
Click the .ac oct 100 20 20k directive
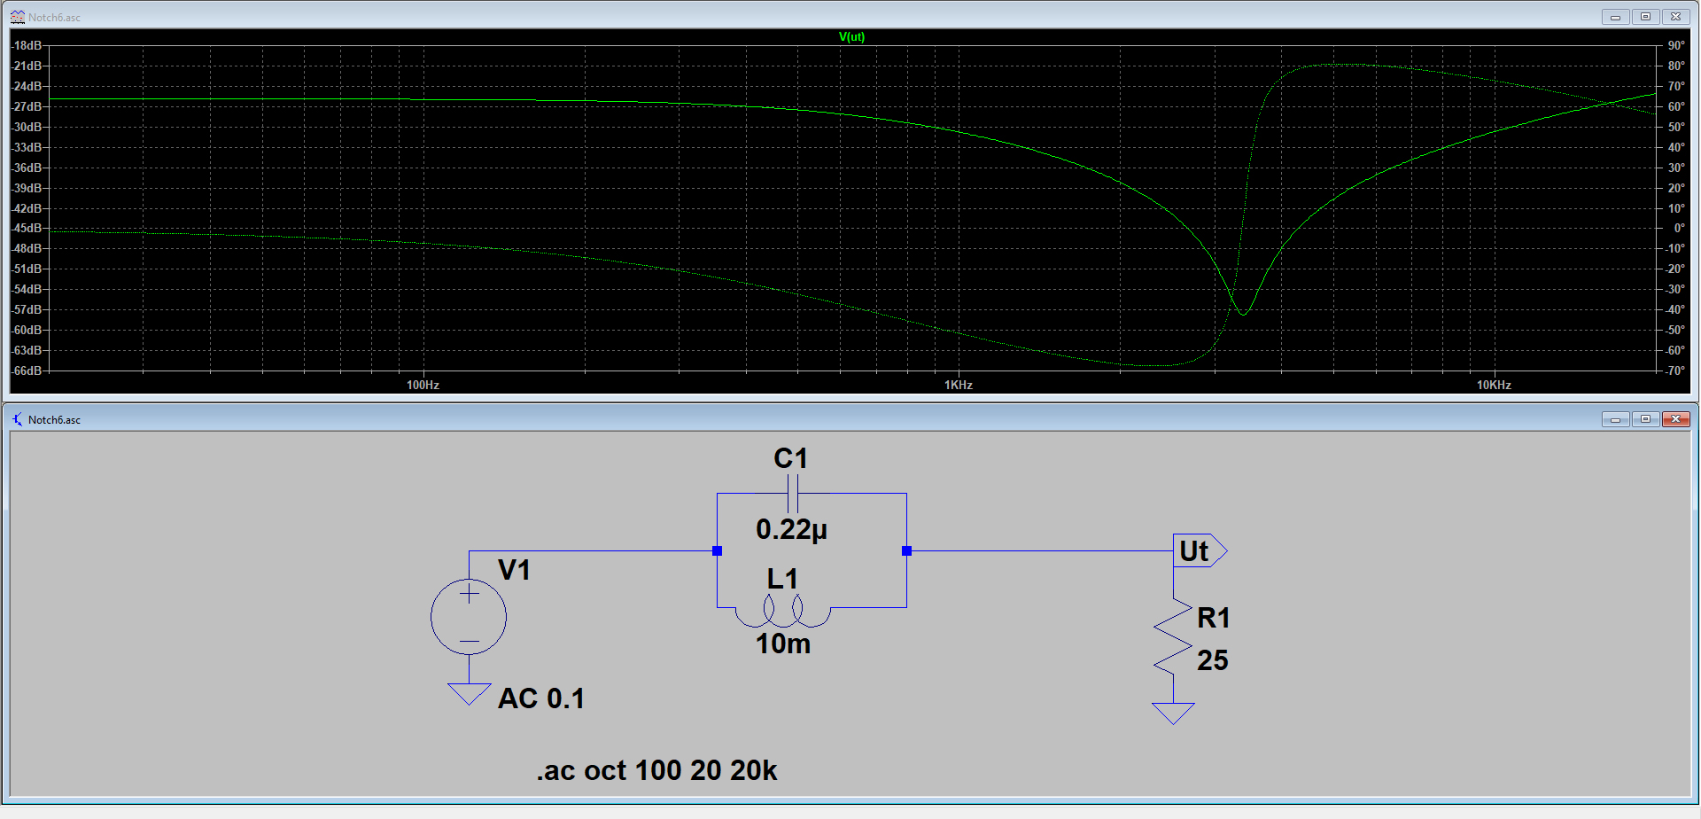click(x=656, y=770)
